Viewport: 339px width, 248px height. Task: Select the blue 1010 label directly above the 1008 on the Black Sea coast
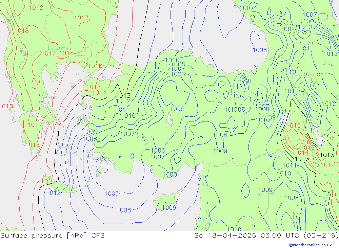pyautogui.click(x=172, y=60)
